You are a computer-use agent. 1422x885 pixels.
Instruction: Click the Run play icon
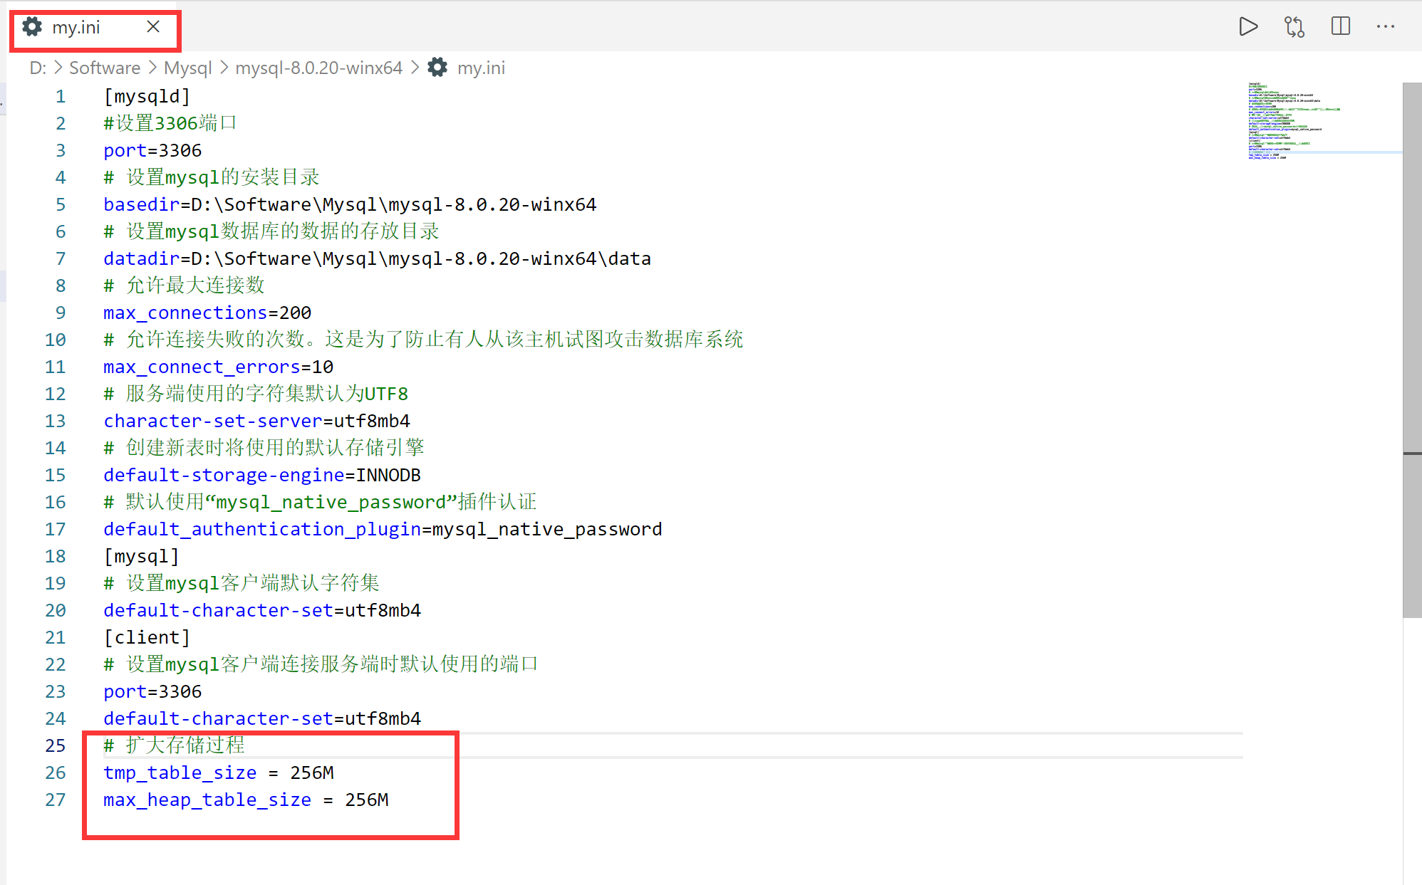(x=1247, y=27)
